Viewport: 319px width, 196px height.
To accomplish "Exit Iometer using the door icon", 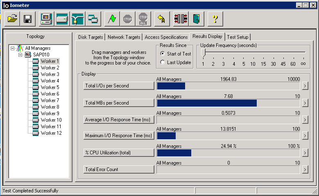I will point(196,19).
